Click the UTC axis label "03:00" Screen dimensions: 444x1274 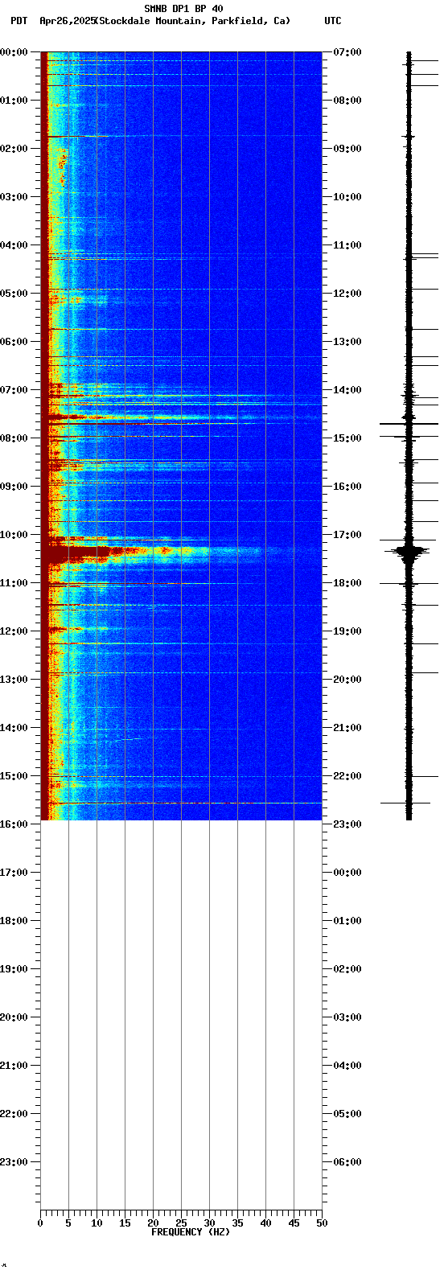tap(347, 1017)
